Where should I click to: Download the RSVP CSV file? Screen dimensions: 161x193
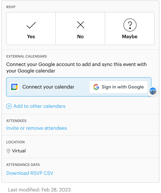click(30, 173)
